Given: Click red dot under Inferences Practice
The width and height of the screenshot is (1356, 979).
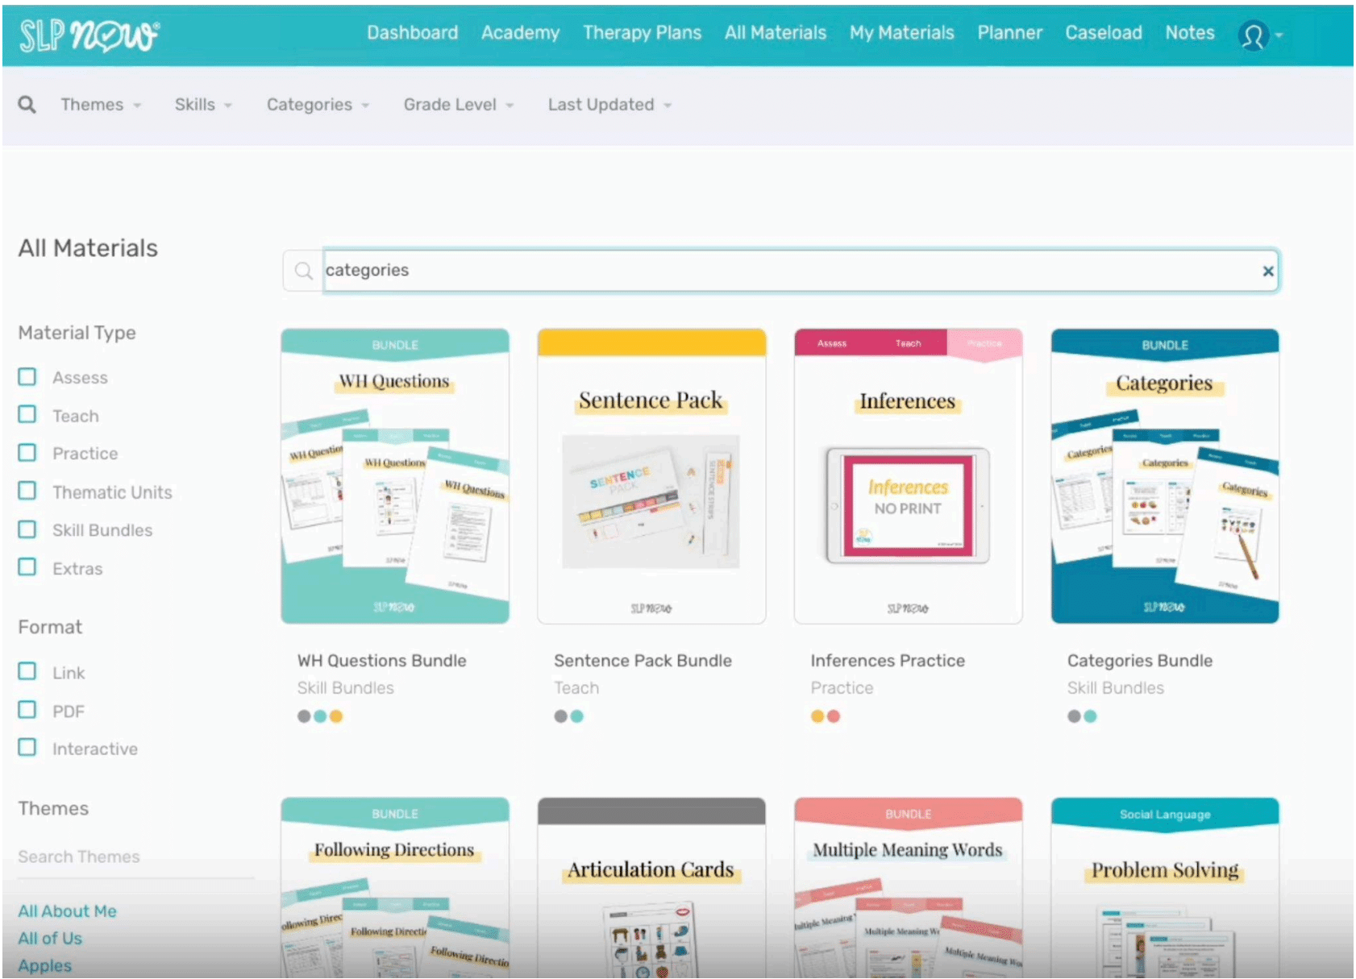Looking at the screenshot, I should 834,716.
